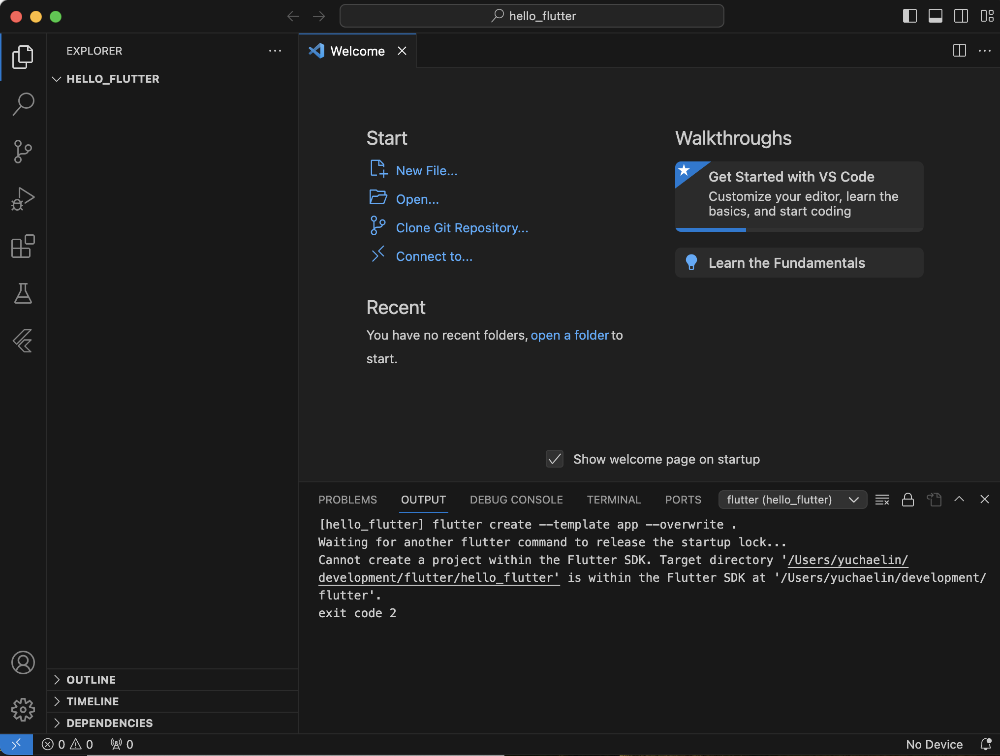Open the notifications bell
The width and height of the screenshot is (1000, 756).
[986, 744]
